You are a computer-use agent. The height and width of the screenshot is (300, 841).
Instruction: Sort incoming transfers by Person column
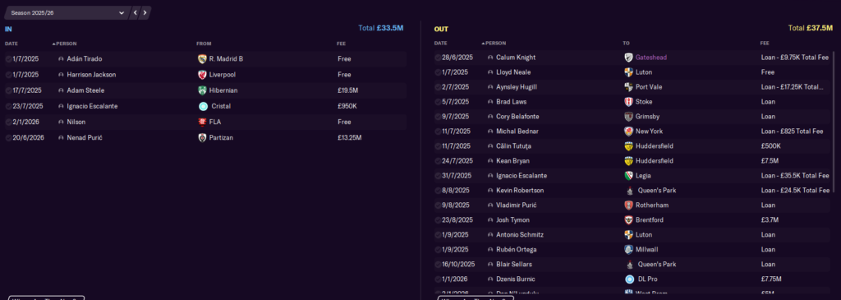[65, 44]
